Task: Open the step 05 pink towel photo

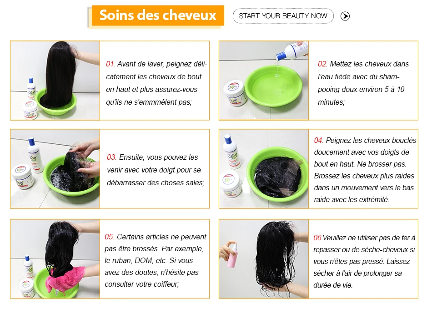Action: click(55, 259)
